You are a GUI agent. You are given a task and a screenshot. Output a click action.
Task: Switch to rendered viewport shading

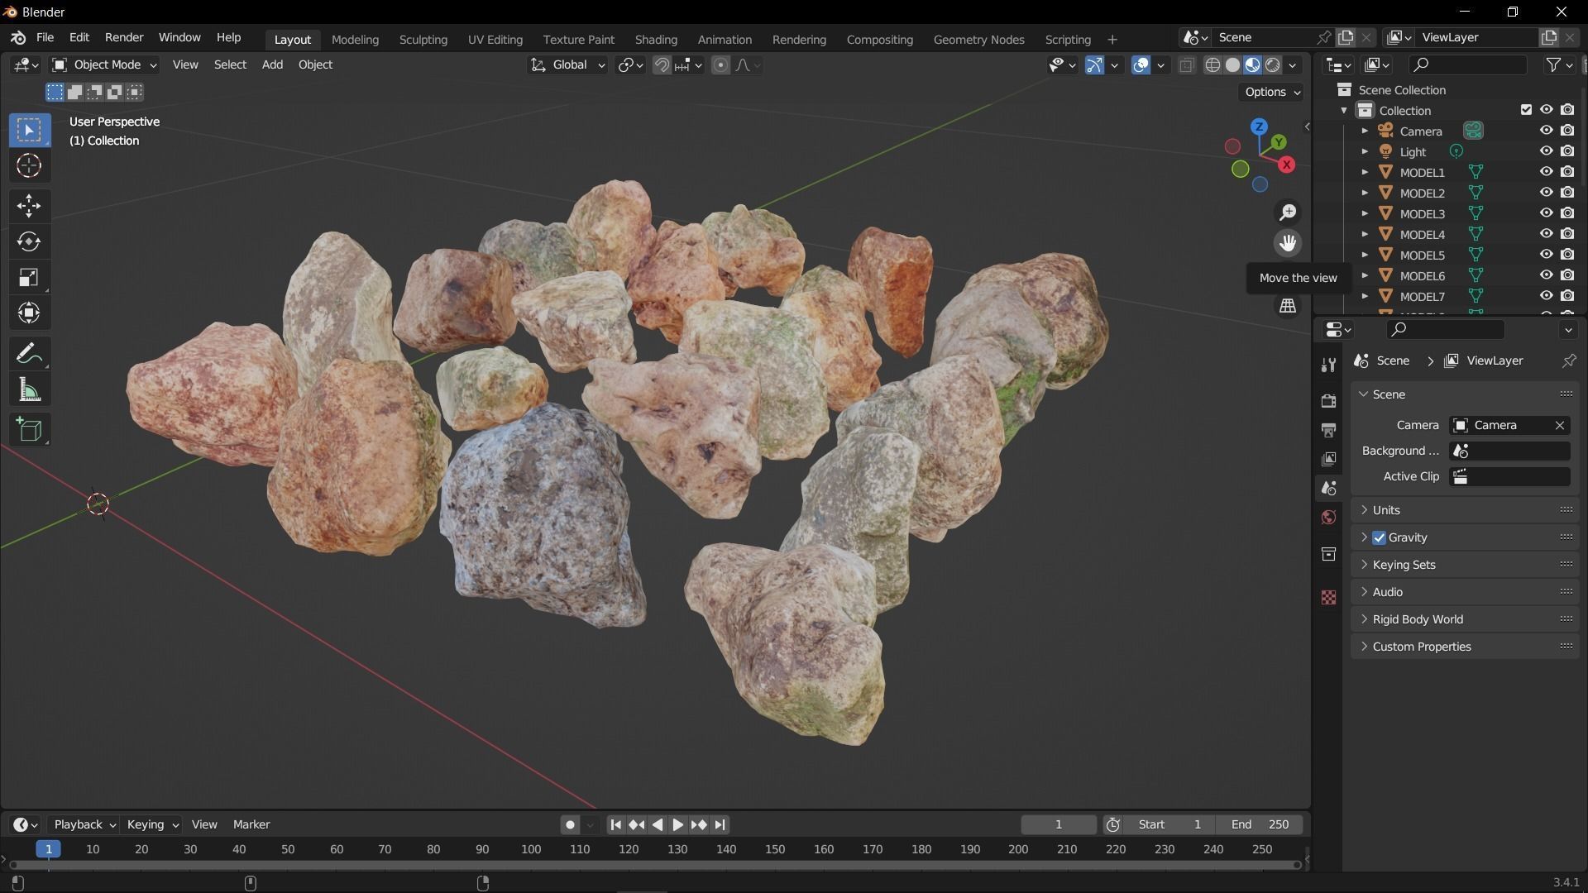point(1273,65)
